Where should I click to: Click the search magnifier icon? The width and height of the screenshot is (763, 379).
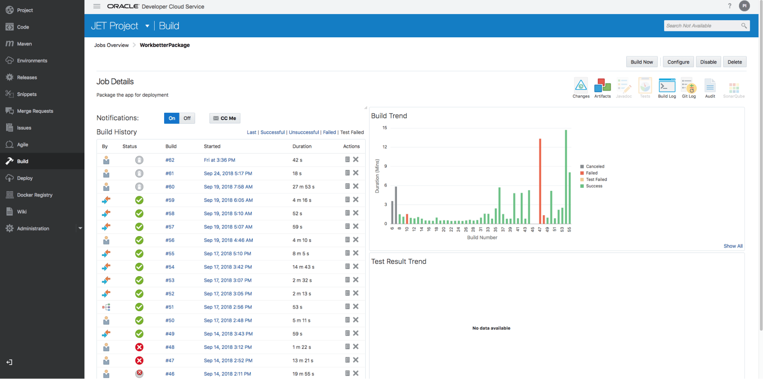click(x=744, y=26)
